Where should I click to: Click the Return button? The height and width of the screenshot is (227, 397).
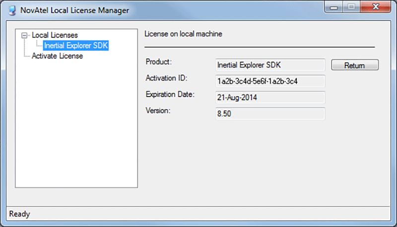tap(355, 65)
